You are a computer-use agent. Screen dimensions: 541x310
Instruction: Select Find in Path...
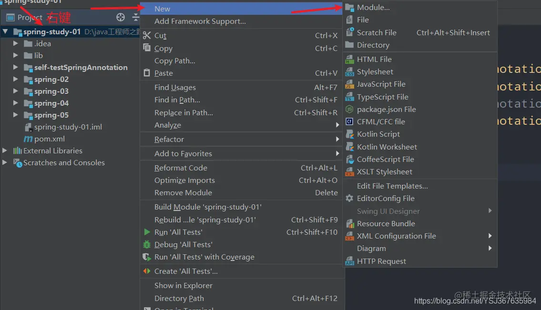pyautogui.click(x=241, y=100)
